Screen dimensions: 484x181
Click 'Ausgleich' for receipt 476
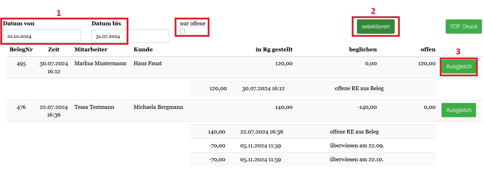click(459, 110)
